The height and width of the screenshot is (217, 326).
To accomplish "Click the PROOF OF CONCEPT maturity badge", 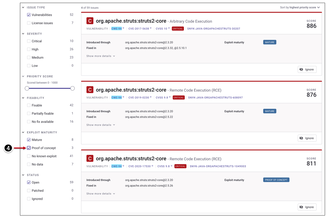I will tap(276, 180).
